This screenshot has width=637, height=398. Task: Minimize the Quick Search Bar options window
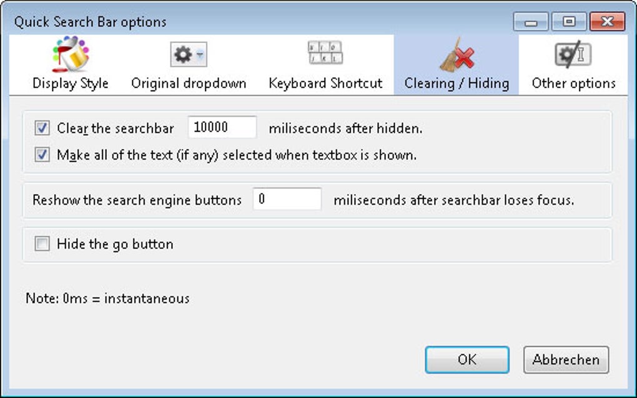(x=531, y=21)
